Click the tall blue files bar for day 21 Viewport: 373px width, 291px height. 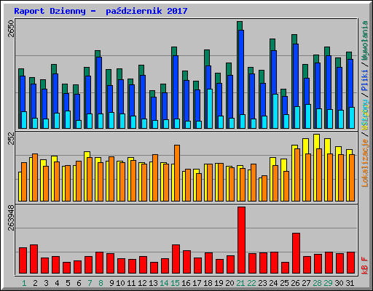tap(241, 73)
